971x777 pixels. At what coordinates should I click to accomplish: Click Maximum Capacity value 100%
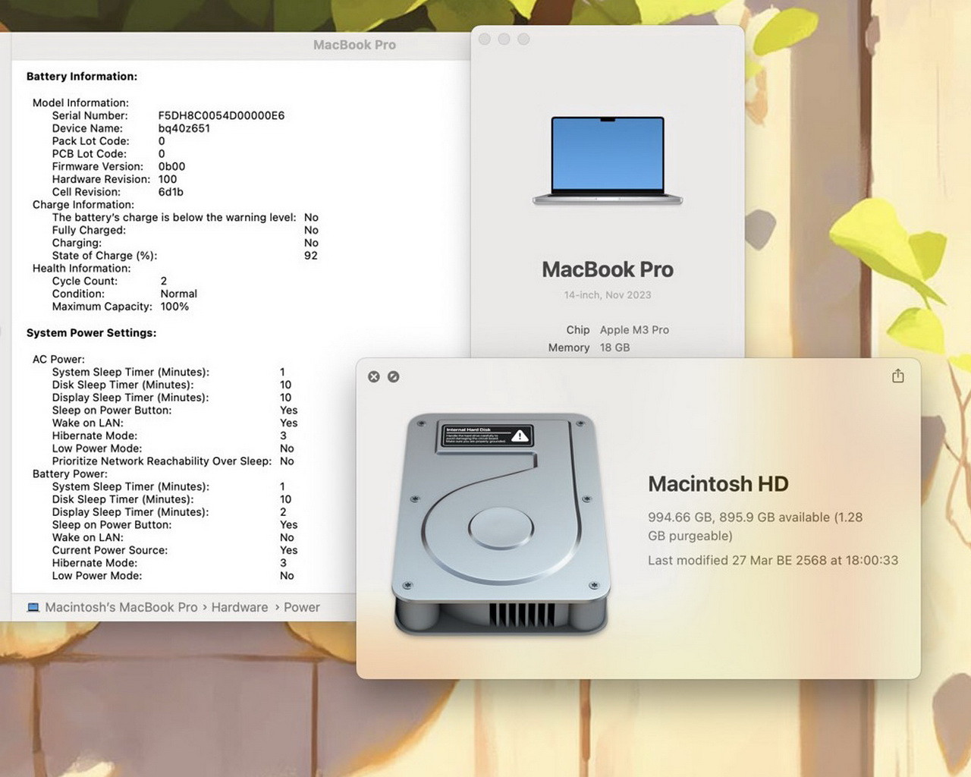pyautogui.click(x=174, y=307)
